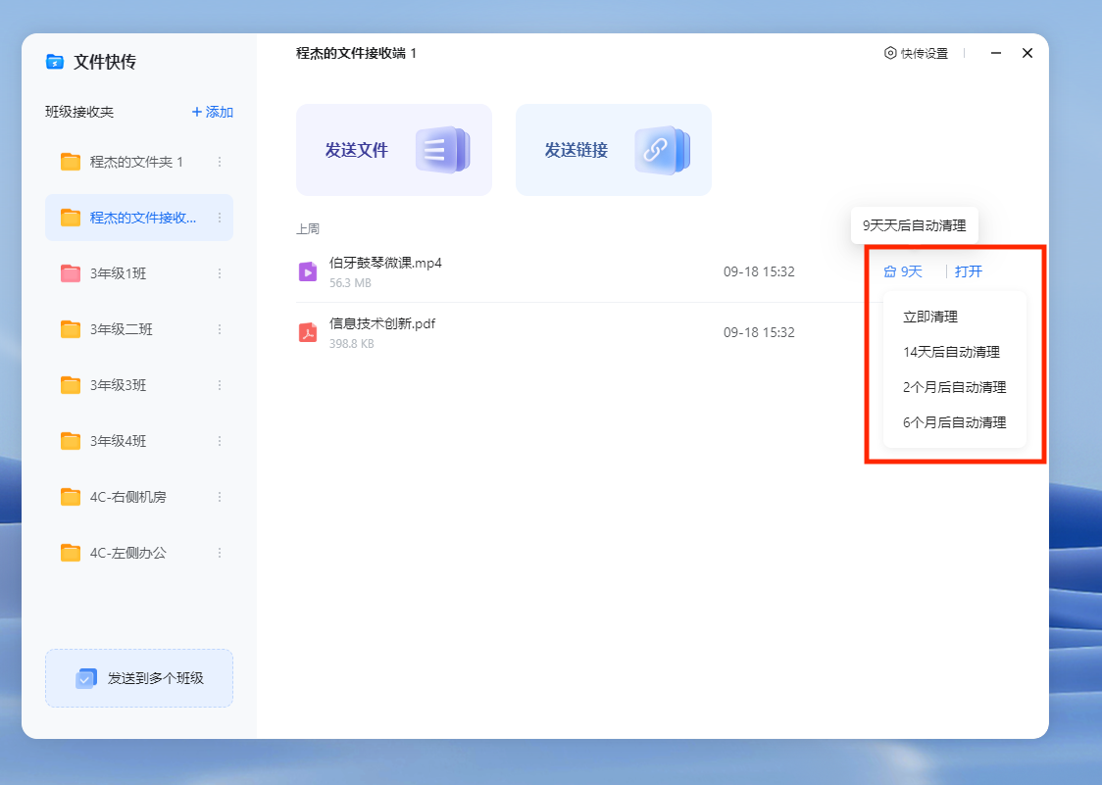Viewport: 1102px width, 785px height.
Task: Click title 程杰的文件接收端 1
Action: pos(356,53)
